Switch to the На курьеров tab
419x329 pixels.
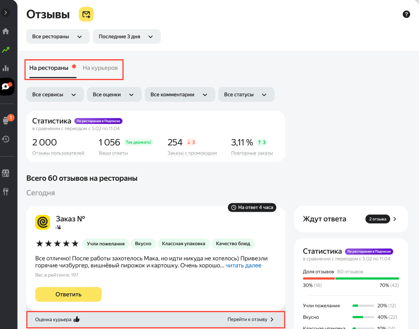[x=100, y=68]
